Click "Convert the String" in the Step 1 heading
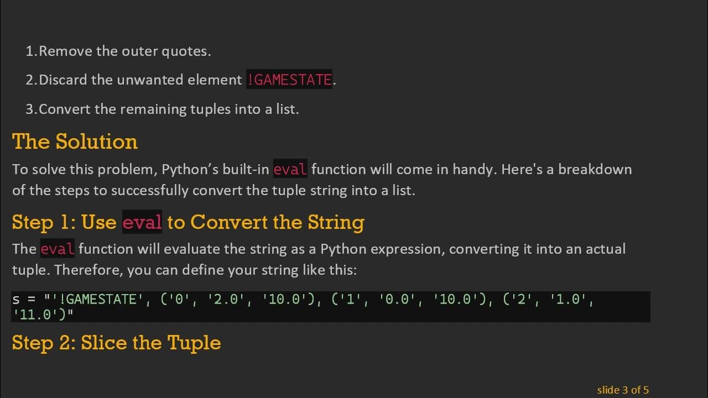Viewport: 708px width, 398px height. coord(277,222)
